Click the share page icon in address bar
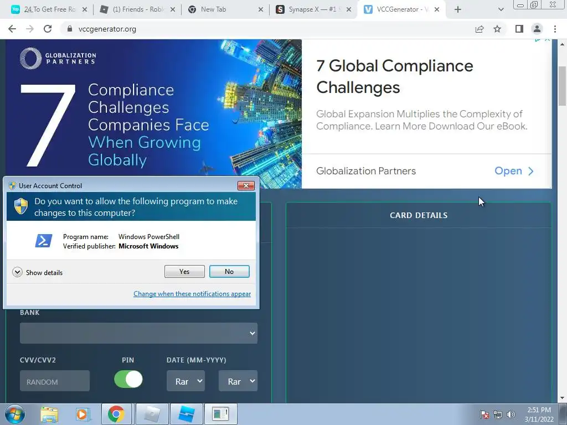 [x=480, y=29]
